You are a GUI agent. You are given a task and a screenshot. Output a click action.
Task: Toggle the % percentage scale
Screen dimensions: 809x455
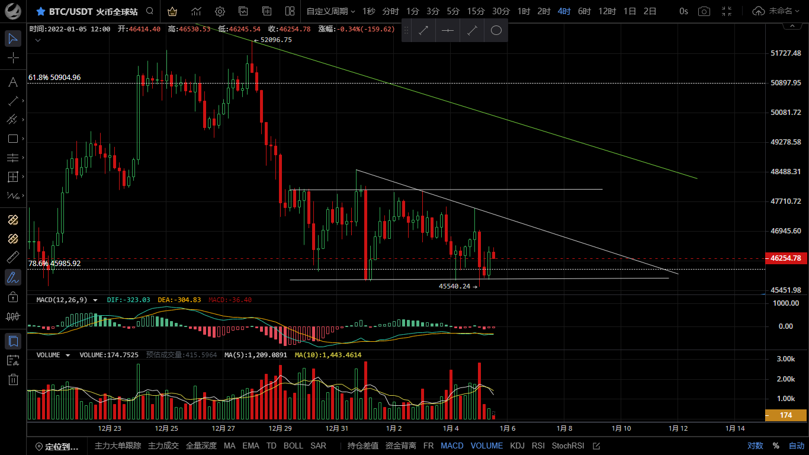(x=776, y=446)
